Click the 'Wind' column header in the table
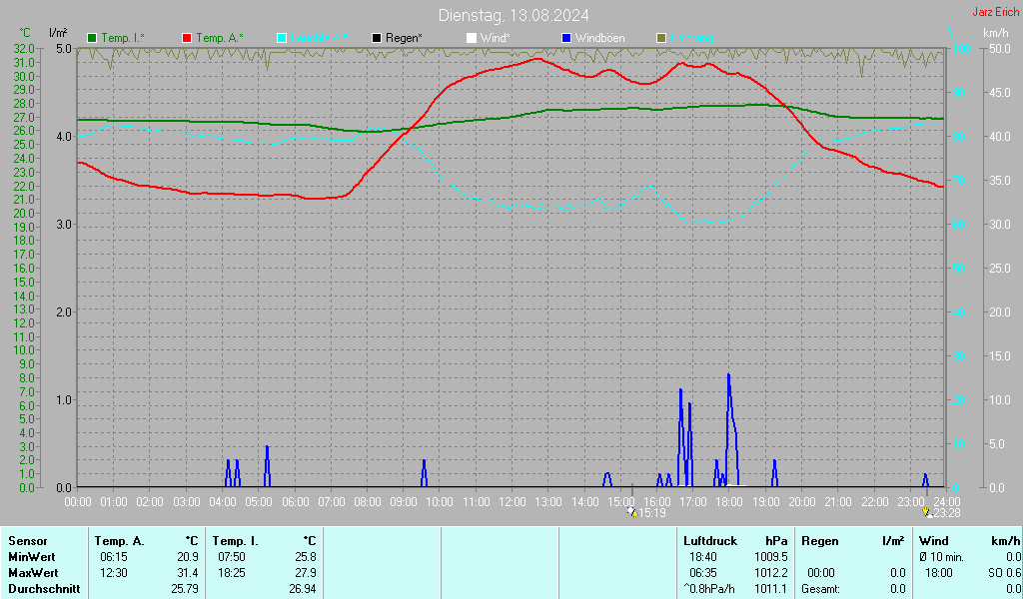Image resolution: width=1023 pixels, height=599 pixels. pos(934,541)
